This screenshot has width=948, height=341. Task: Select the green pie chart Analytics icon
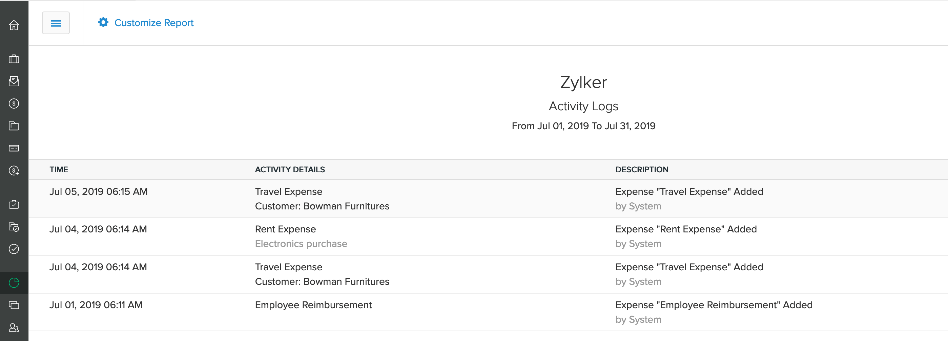pyautogui.click(x=14, y=282)
